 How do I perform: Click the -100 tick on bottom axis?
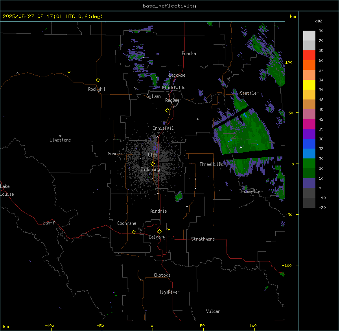point(49,325)
